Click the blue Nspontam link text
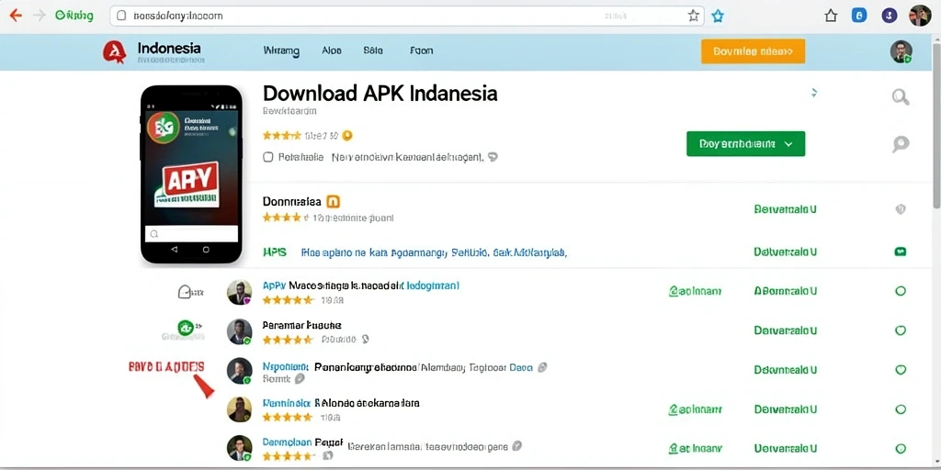 285,366
